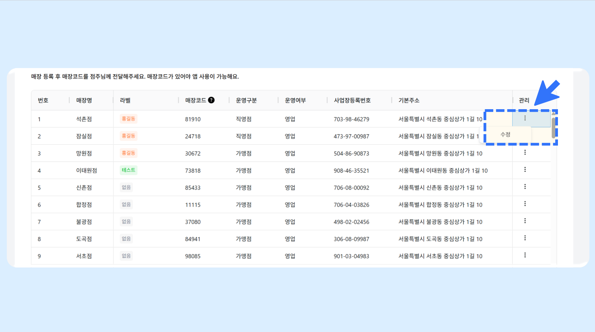
Task: Click the 홍길동 label in the 석촌점 row
Action: (128, 119)
